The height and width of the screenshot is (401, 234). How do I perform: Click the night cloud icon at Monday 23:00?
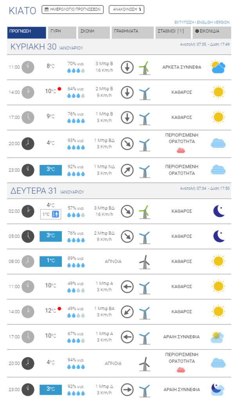click(218, 390)
